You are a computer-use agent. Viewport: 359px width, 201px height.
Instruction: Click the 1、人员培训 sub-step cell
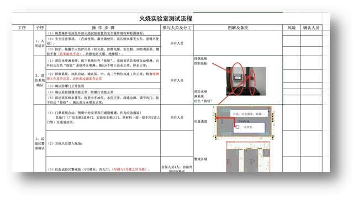pyautogui.click(x=40, y=43)
